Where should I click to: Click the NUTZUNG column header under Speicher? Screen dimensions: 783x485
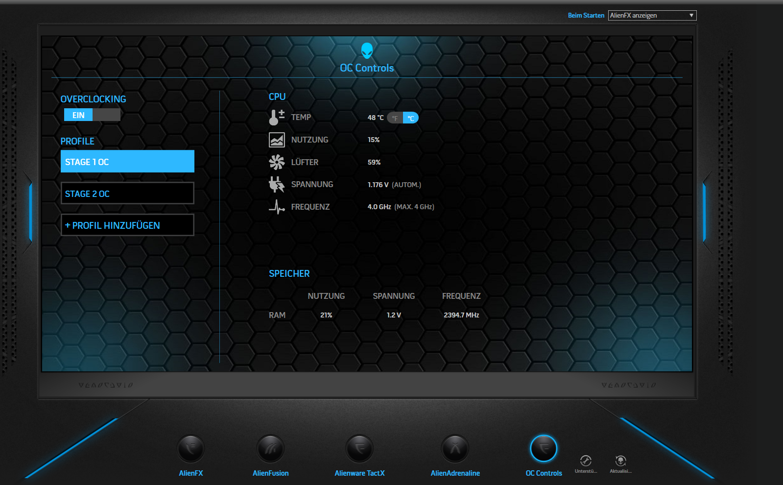(326, 296)
